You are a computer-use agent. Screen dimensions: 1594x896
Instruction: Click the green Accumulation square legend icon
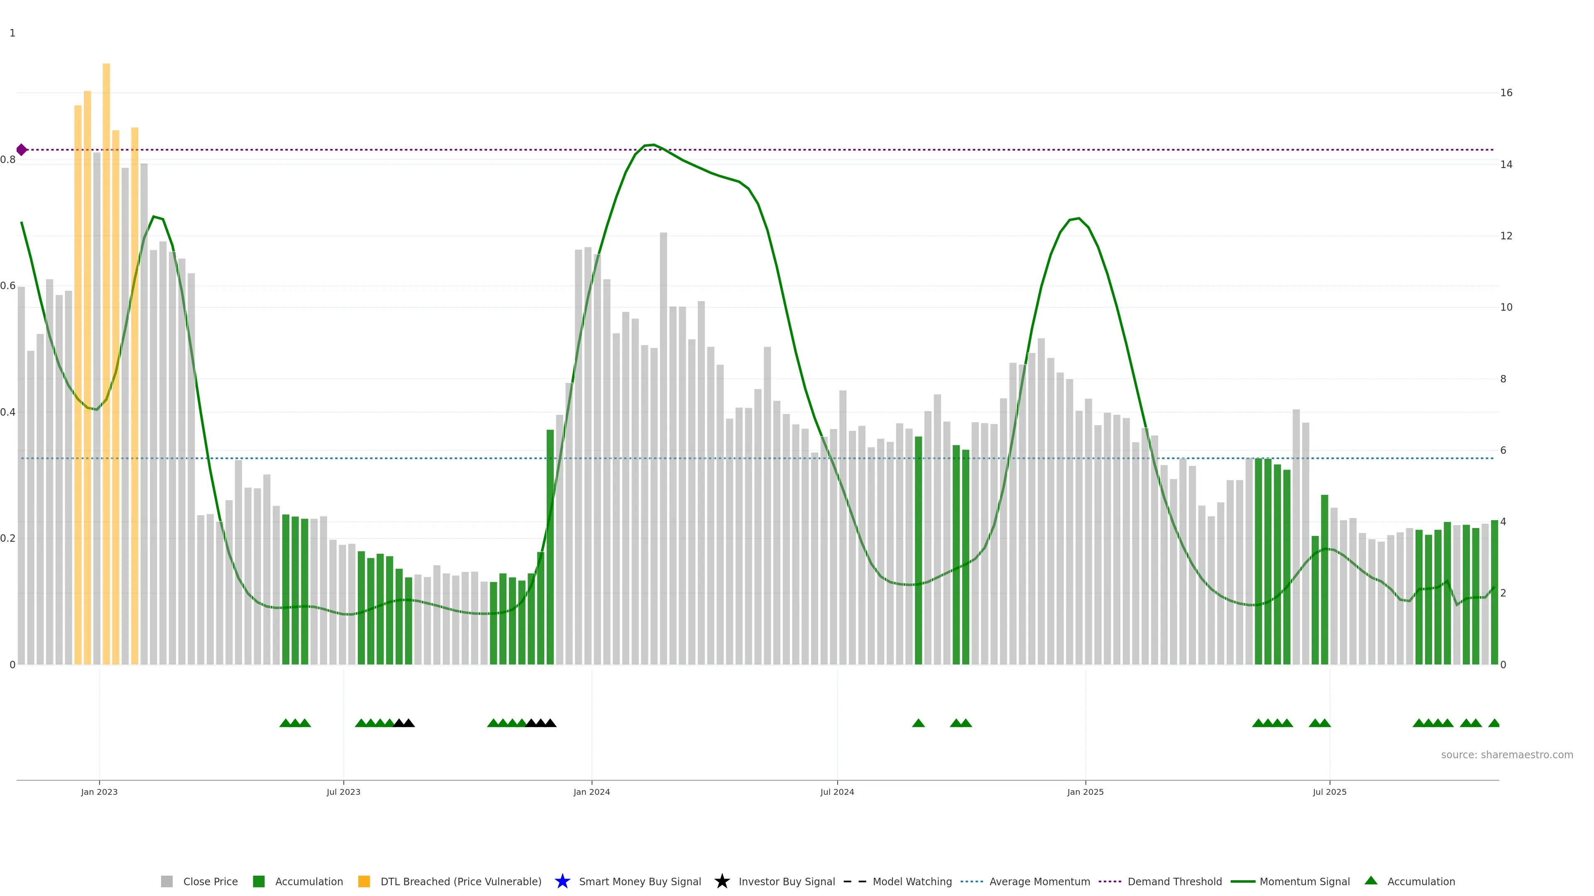pos(259,881)
